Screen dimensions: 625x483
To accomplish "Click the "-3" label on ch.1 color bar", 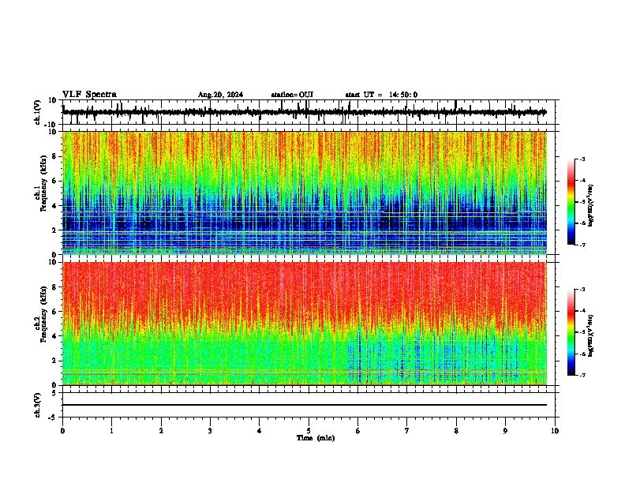I will coord(582,159).
